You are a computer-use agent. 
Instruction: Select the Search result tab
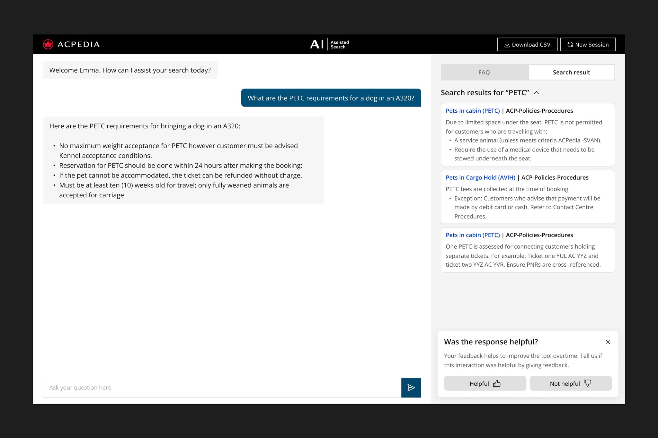pyautogui.click(x=571, y=73)
